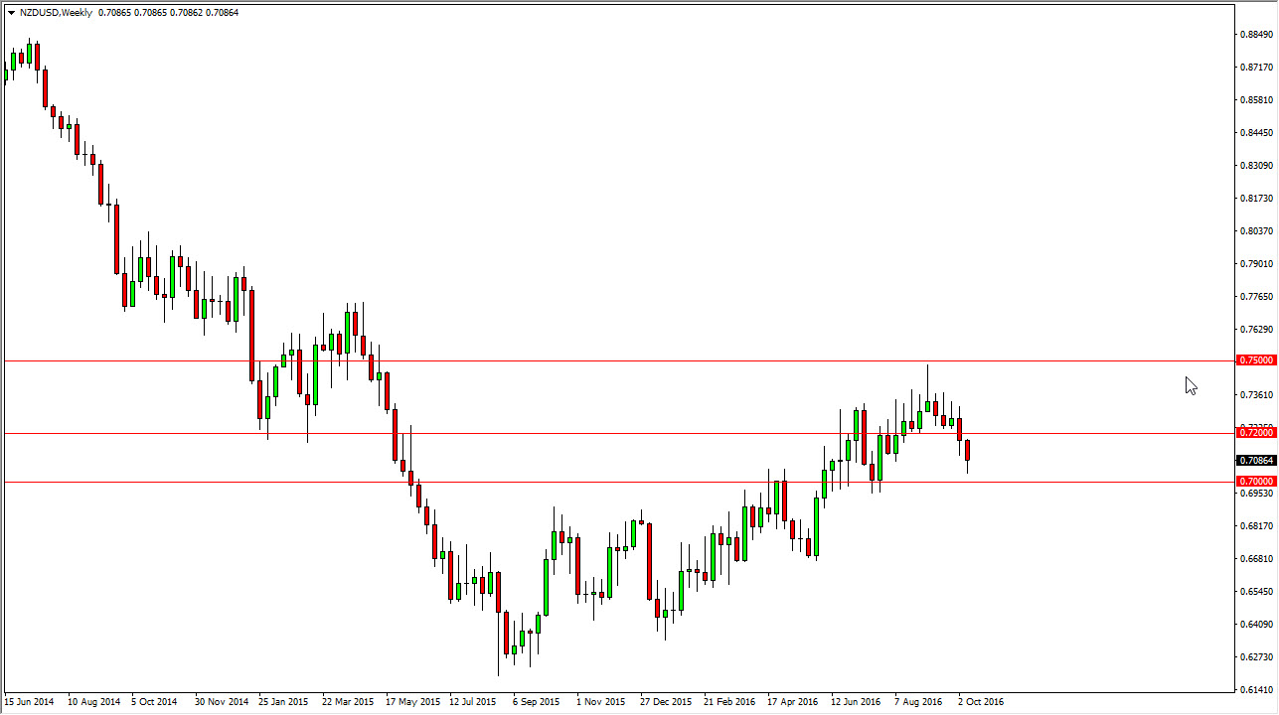Select the gray resistance line at 0.75000

[x=596, y=359]
